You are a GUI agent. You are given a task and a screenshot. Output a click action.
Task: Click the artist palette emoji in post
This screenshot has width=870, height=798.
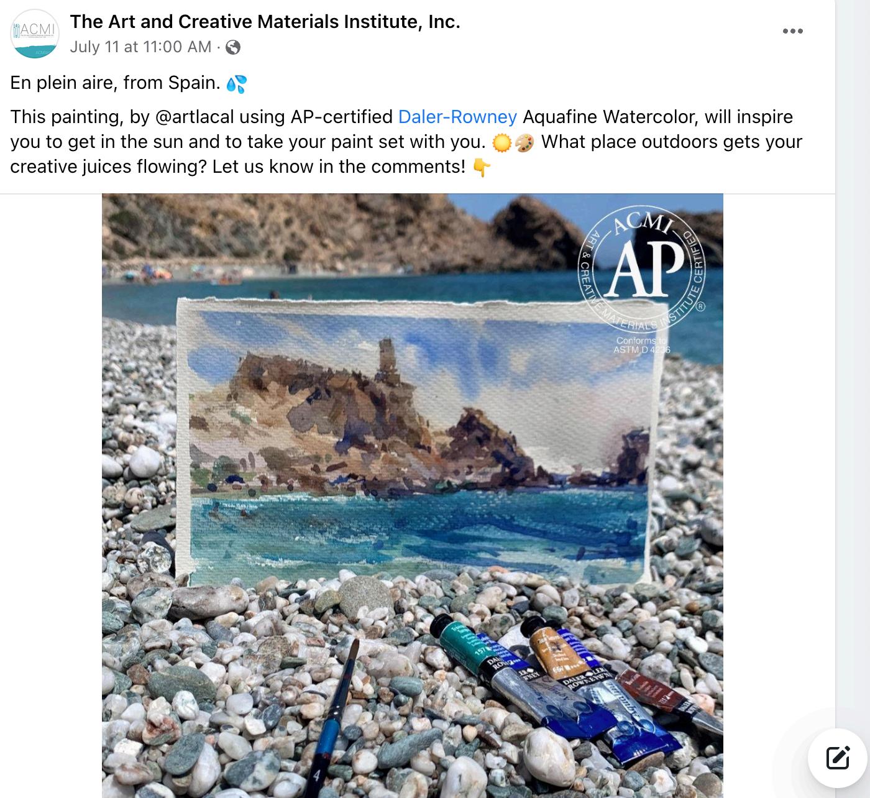tap(524, 142)
